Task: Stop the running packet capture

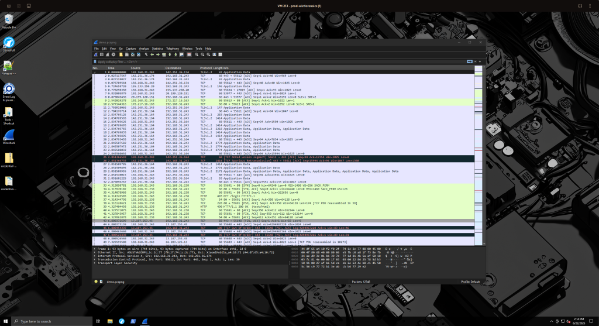Action: pos(102,54)
